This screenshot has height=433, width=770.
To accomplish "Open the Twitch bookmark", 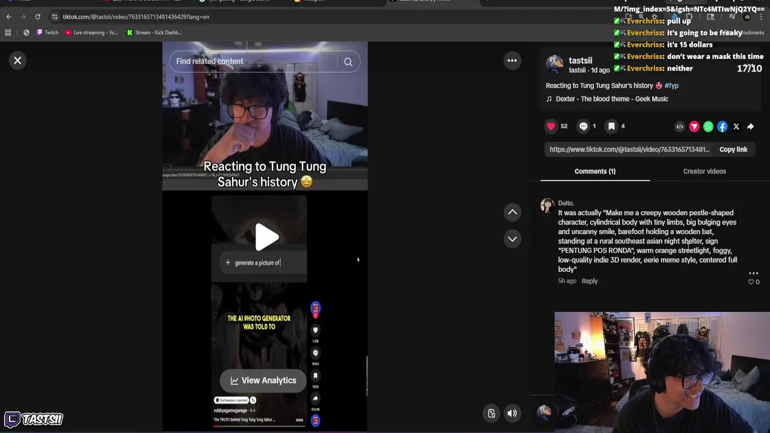I will tap(47, 32).
